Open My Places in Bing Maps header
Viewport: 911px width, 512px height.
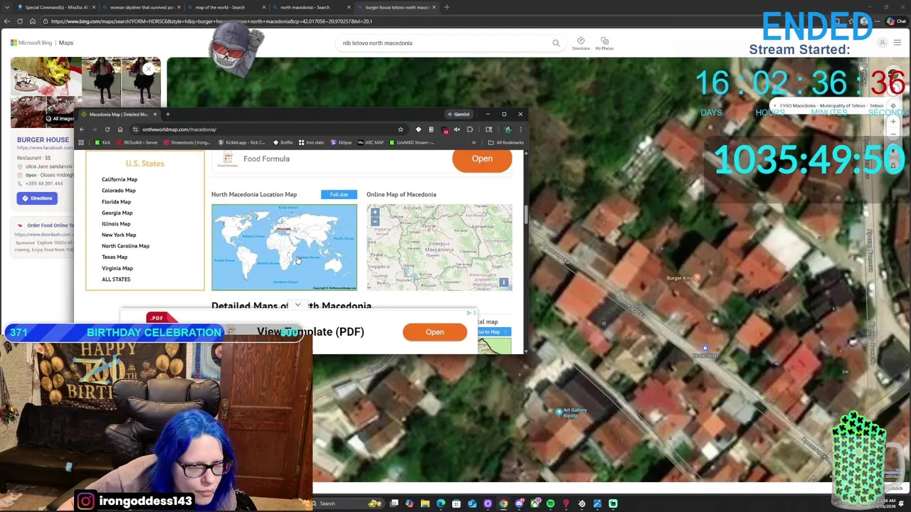click(x=604, y=43)
